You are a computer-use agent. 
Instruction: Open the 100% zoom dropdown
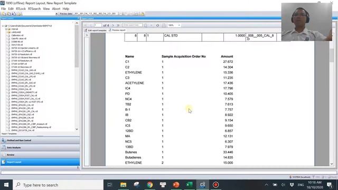(x=179, y=25)
